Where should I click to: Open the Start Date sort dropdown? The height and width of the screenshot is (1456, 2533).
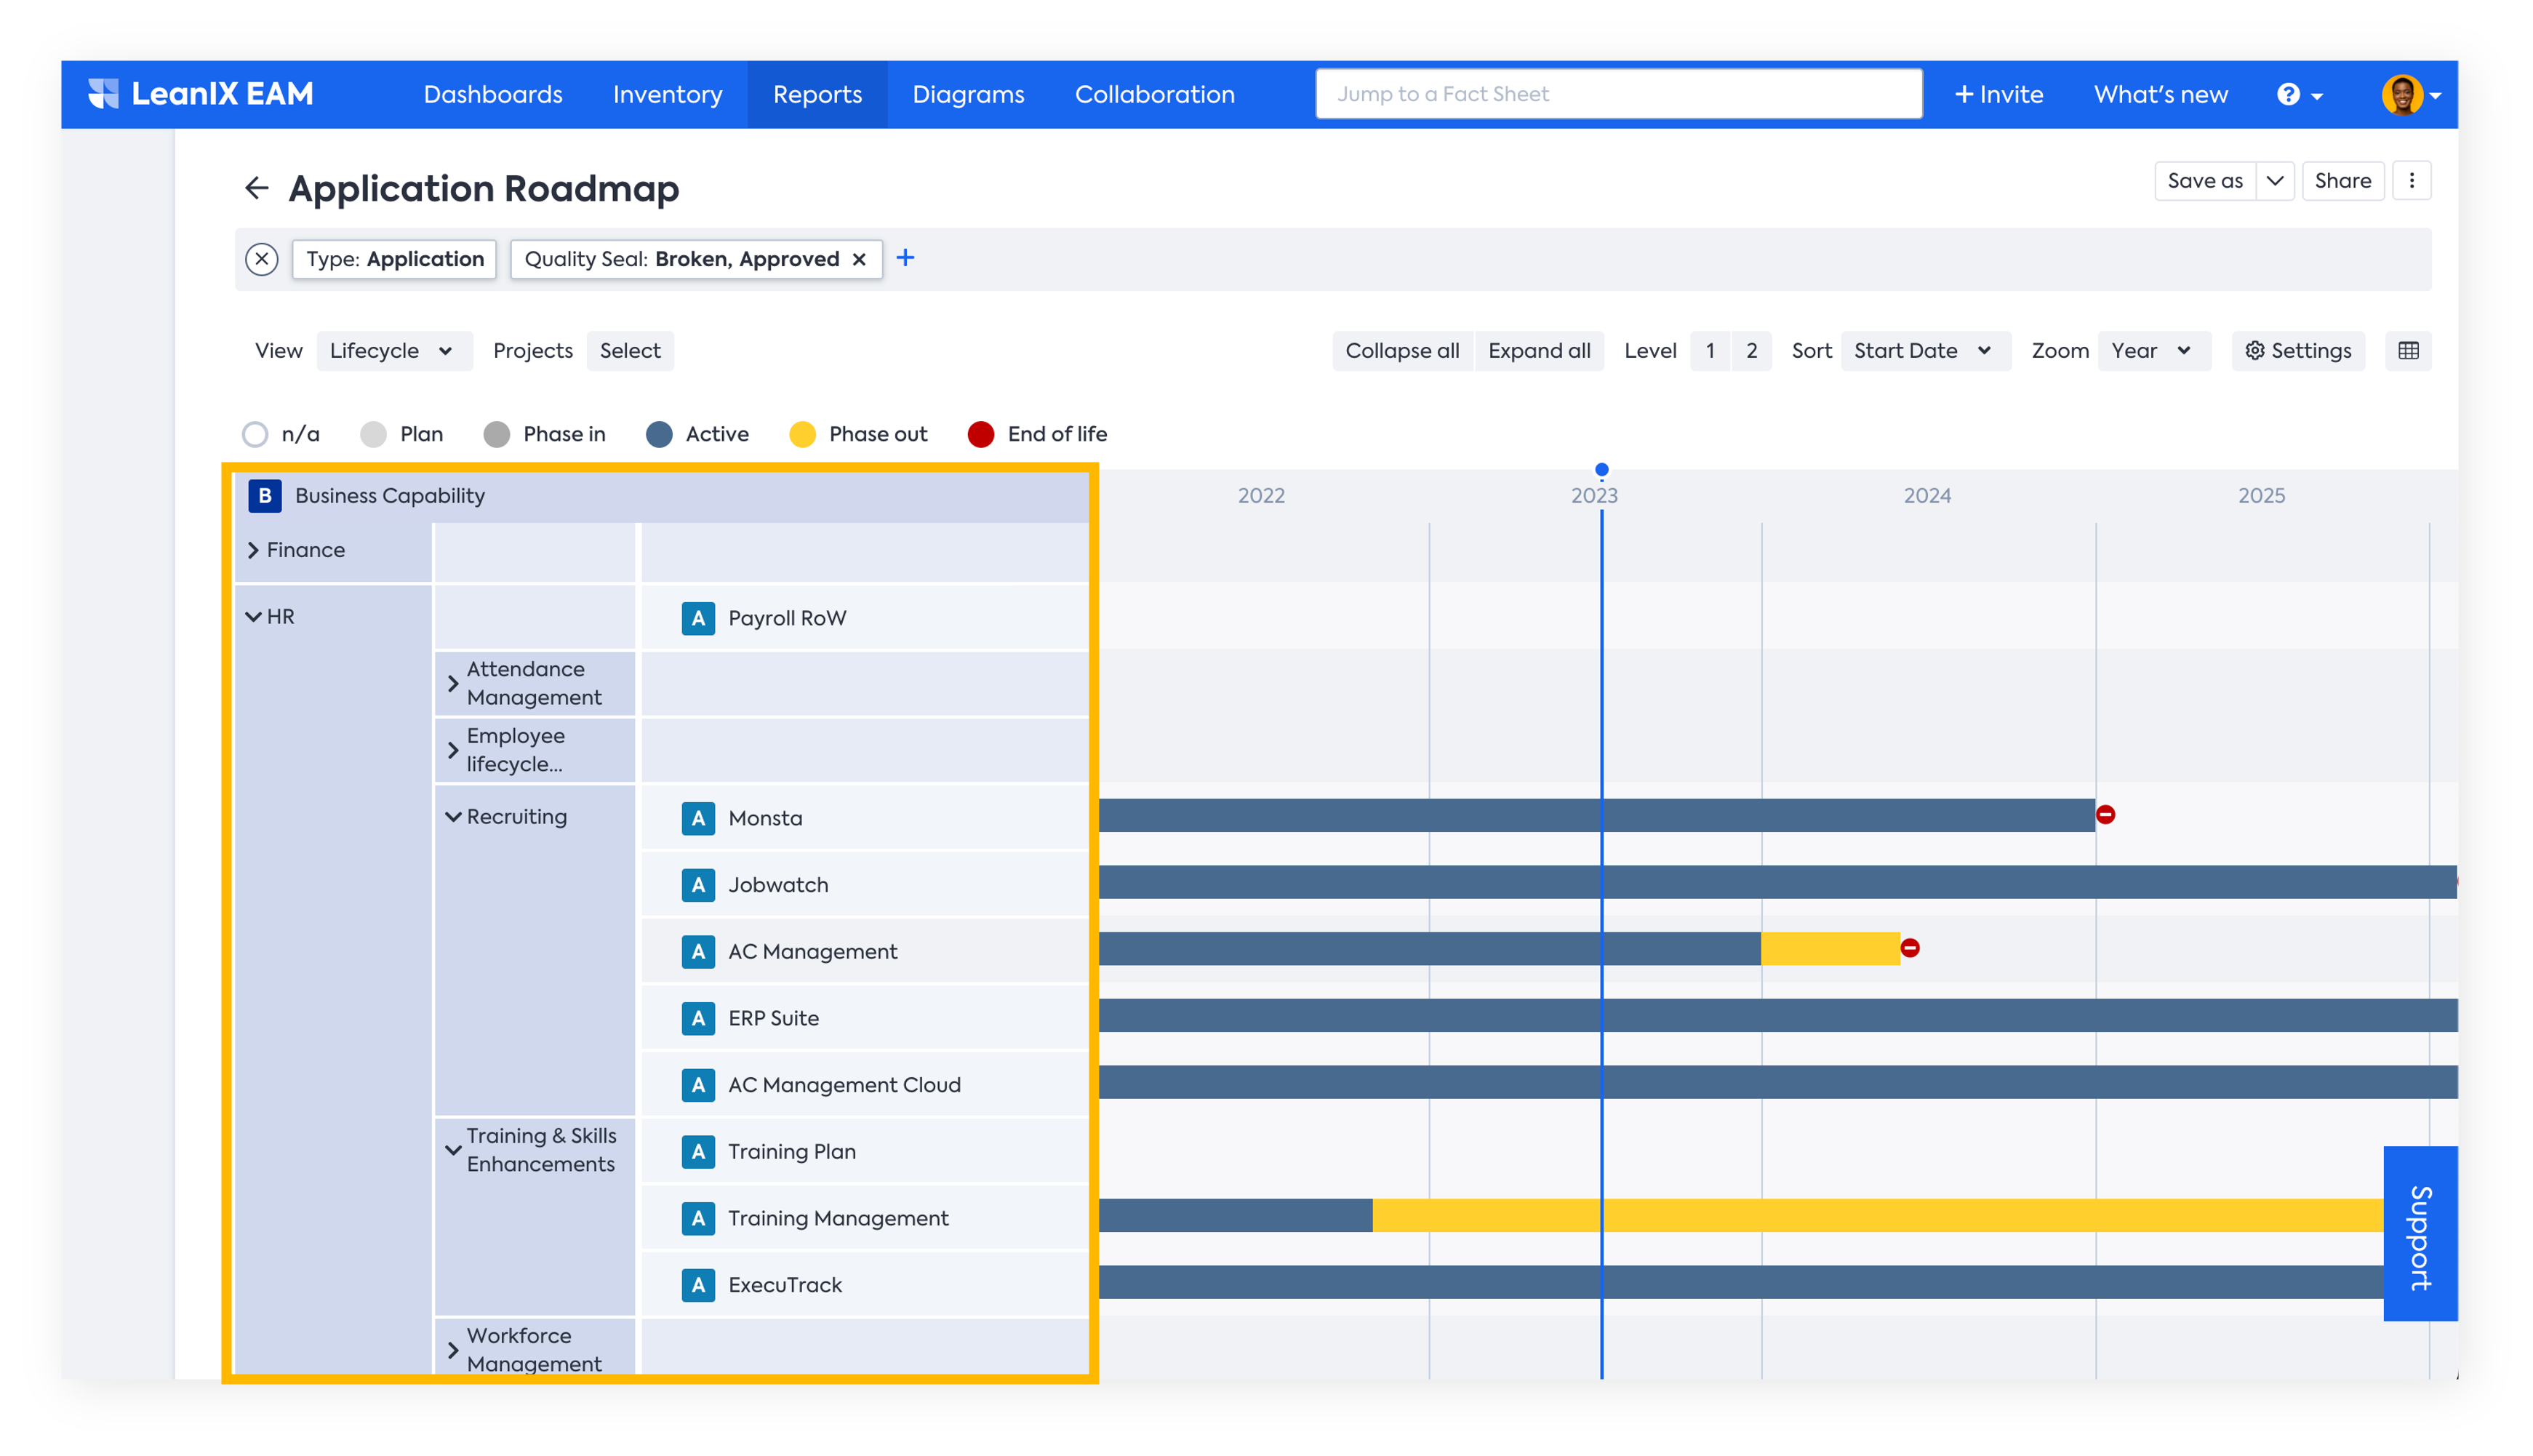1925,351
